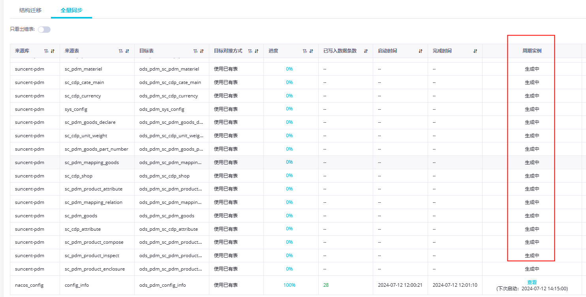Sort by the 目标对接方式 column icon
The height and width of the screenshot is (297, 586).
tap(256, 51)
